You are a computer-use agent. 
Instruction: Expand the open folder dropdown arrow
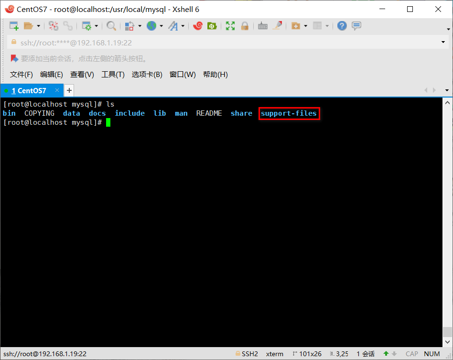[x=38, y=26]
